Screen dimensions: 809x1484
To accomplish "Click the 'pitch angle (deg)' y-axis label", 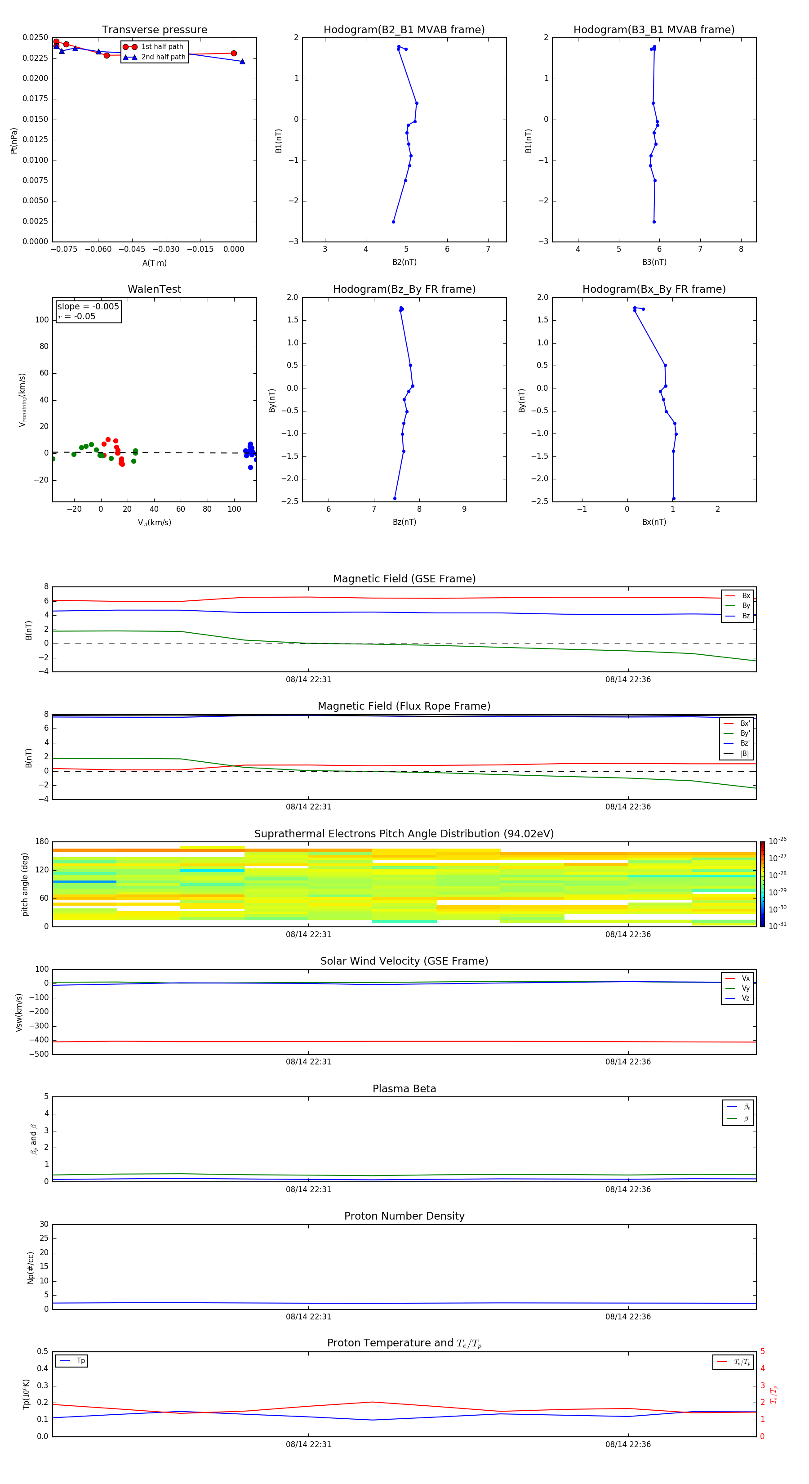I will (25, 884).
